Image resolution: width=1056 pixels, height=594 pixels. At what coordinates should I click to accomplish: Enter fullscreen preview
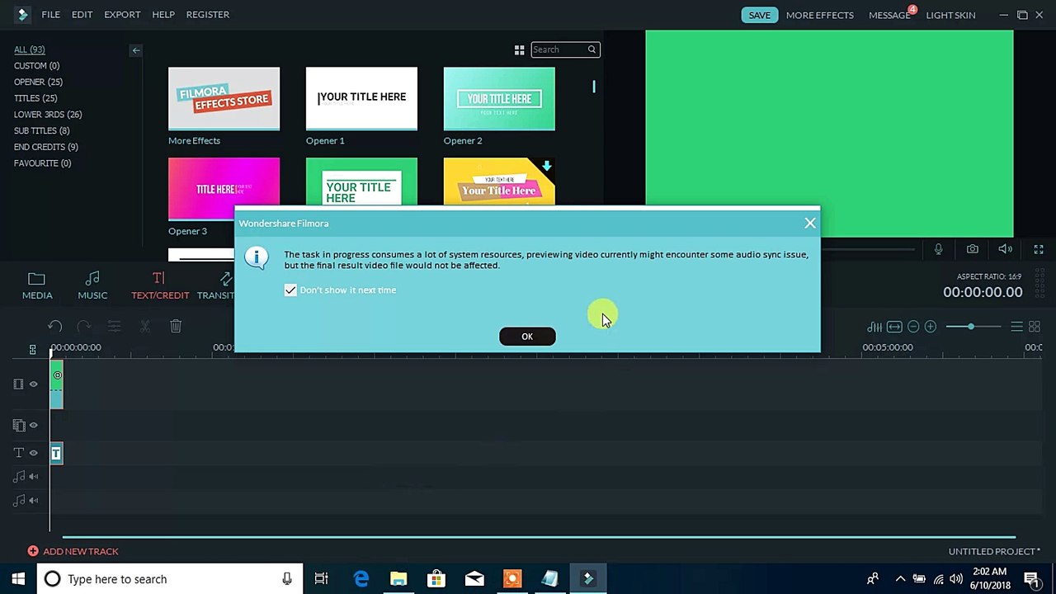pyautogui.click(x=1039, y=249)
